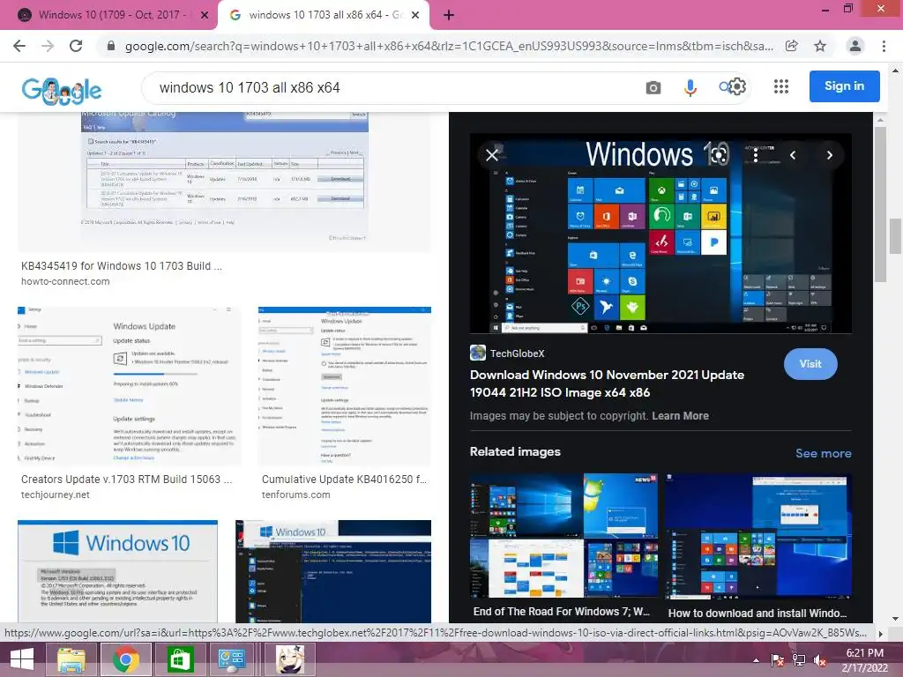This screenshot has height=677, width=903.
Task: Close the windows 10 1703 search tab
Action: (415, 15)
